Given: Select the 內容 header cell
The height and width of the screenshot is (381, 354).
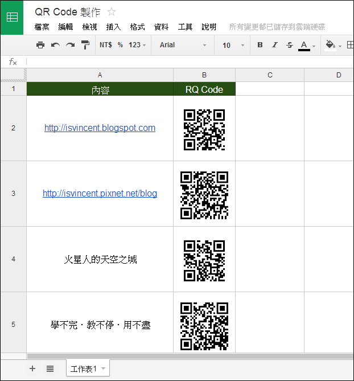Looking at the screenshot, I should click(100, 89).
